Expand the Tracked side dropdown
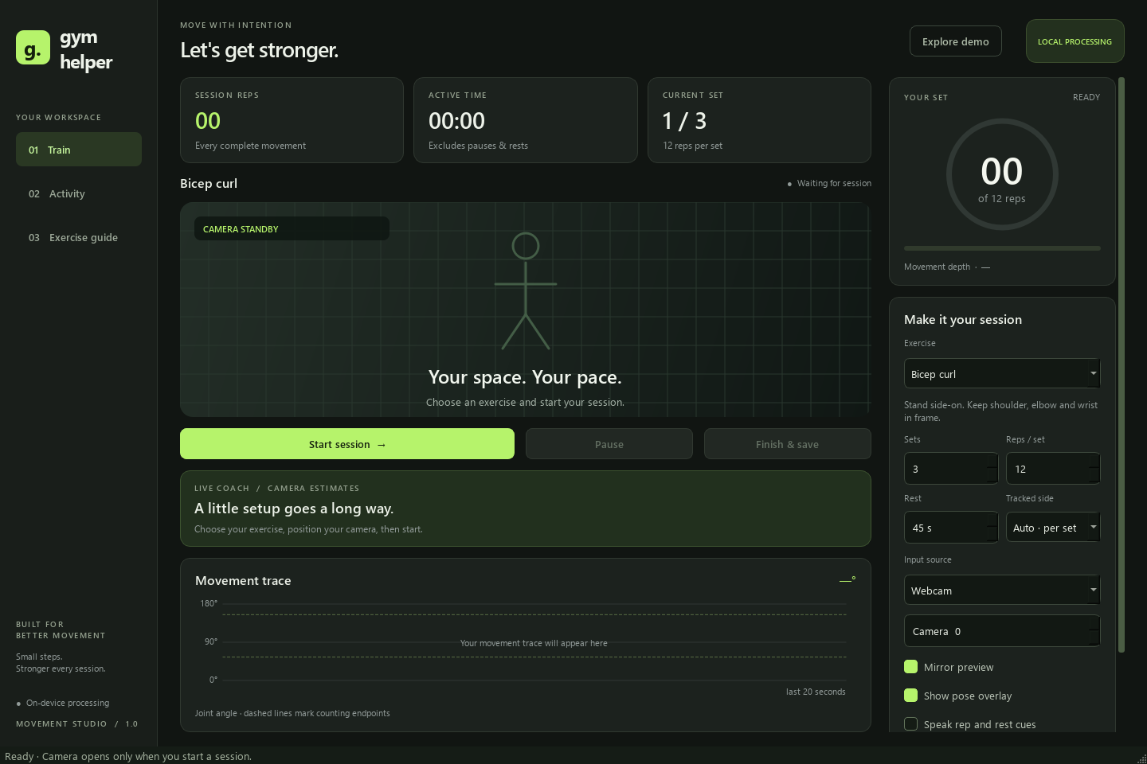This screenshot has height=764, width=1147. pos(1053,528)
